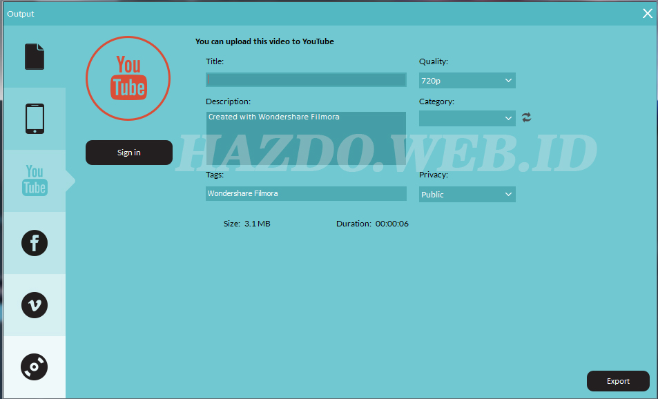
Task: Click the 'Size: 3.1 MB' text
Action: [x=246, y=224]
